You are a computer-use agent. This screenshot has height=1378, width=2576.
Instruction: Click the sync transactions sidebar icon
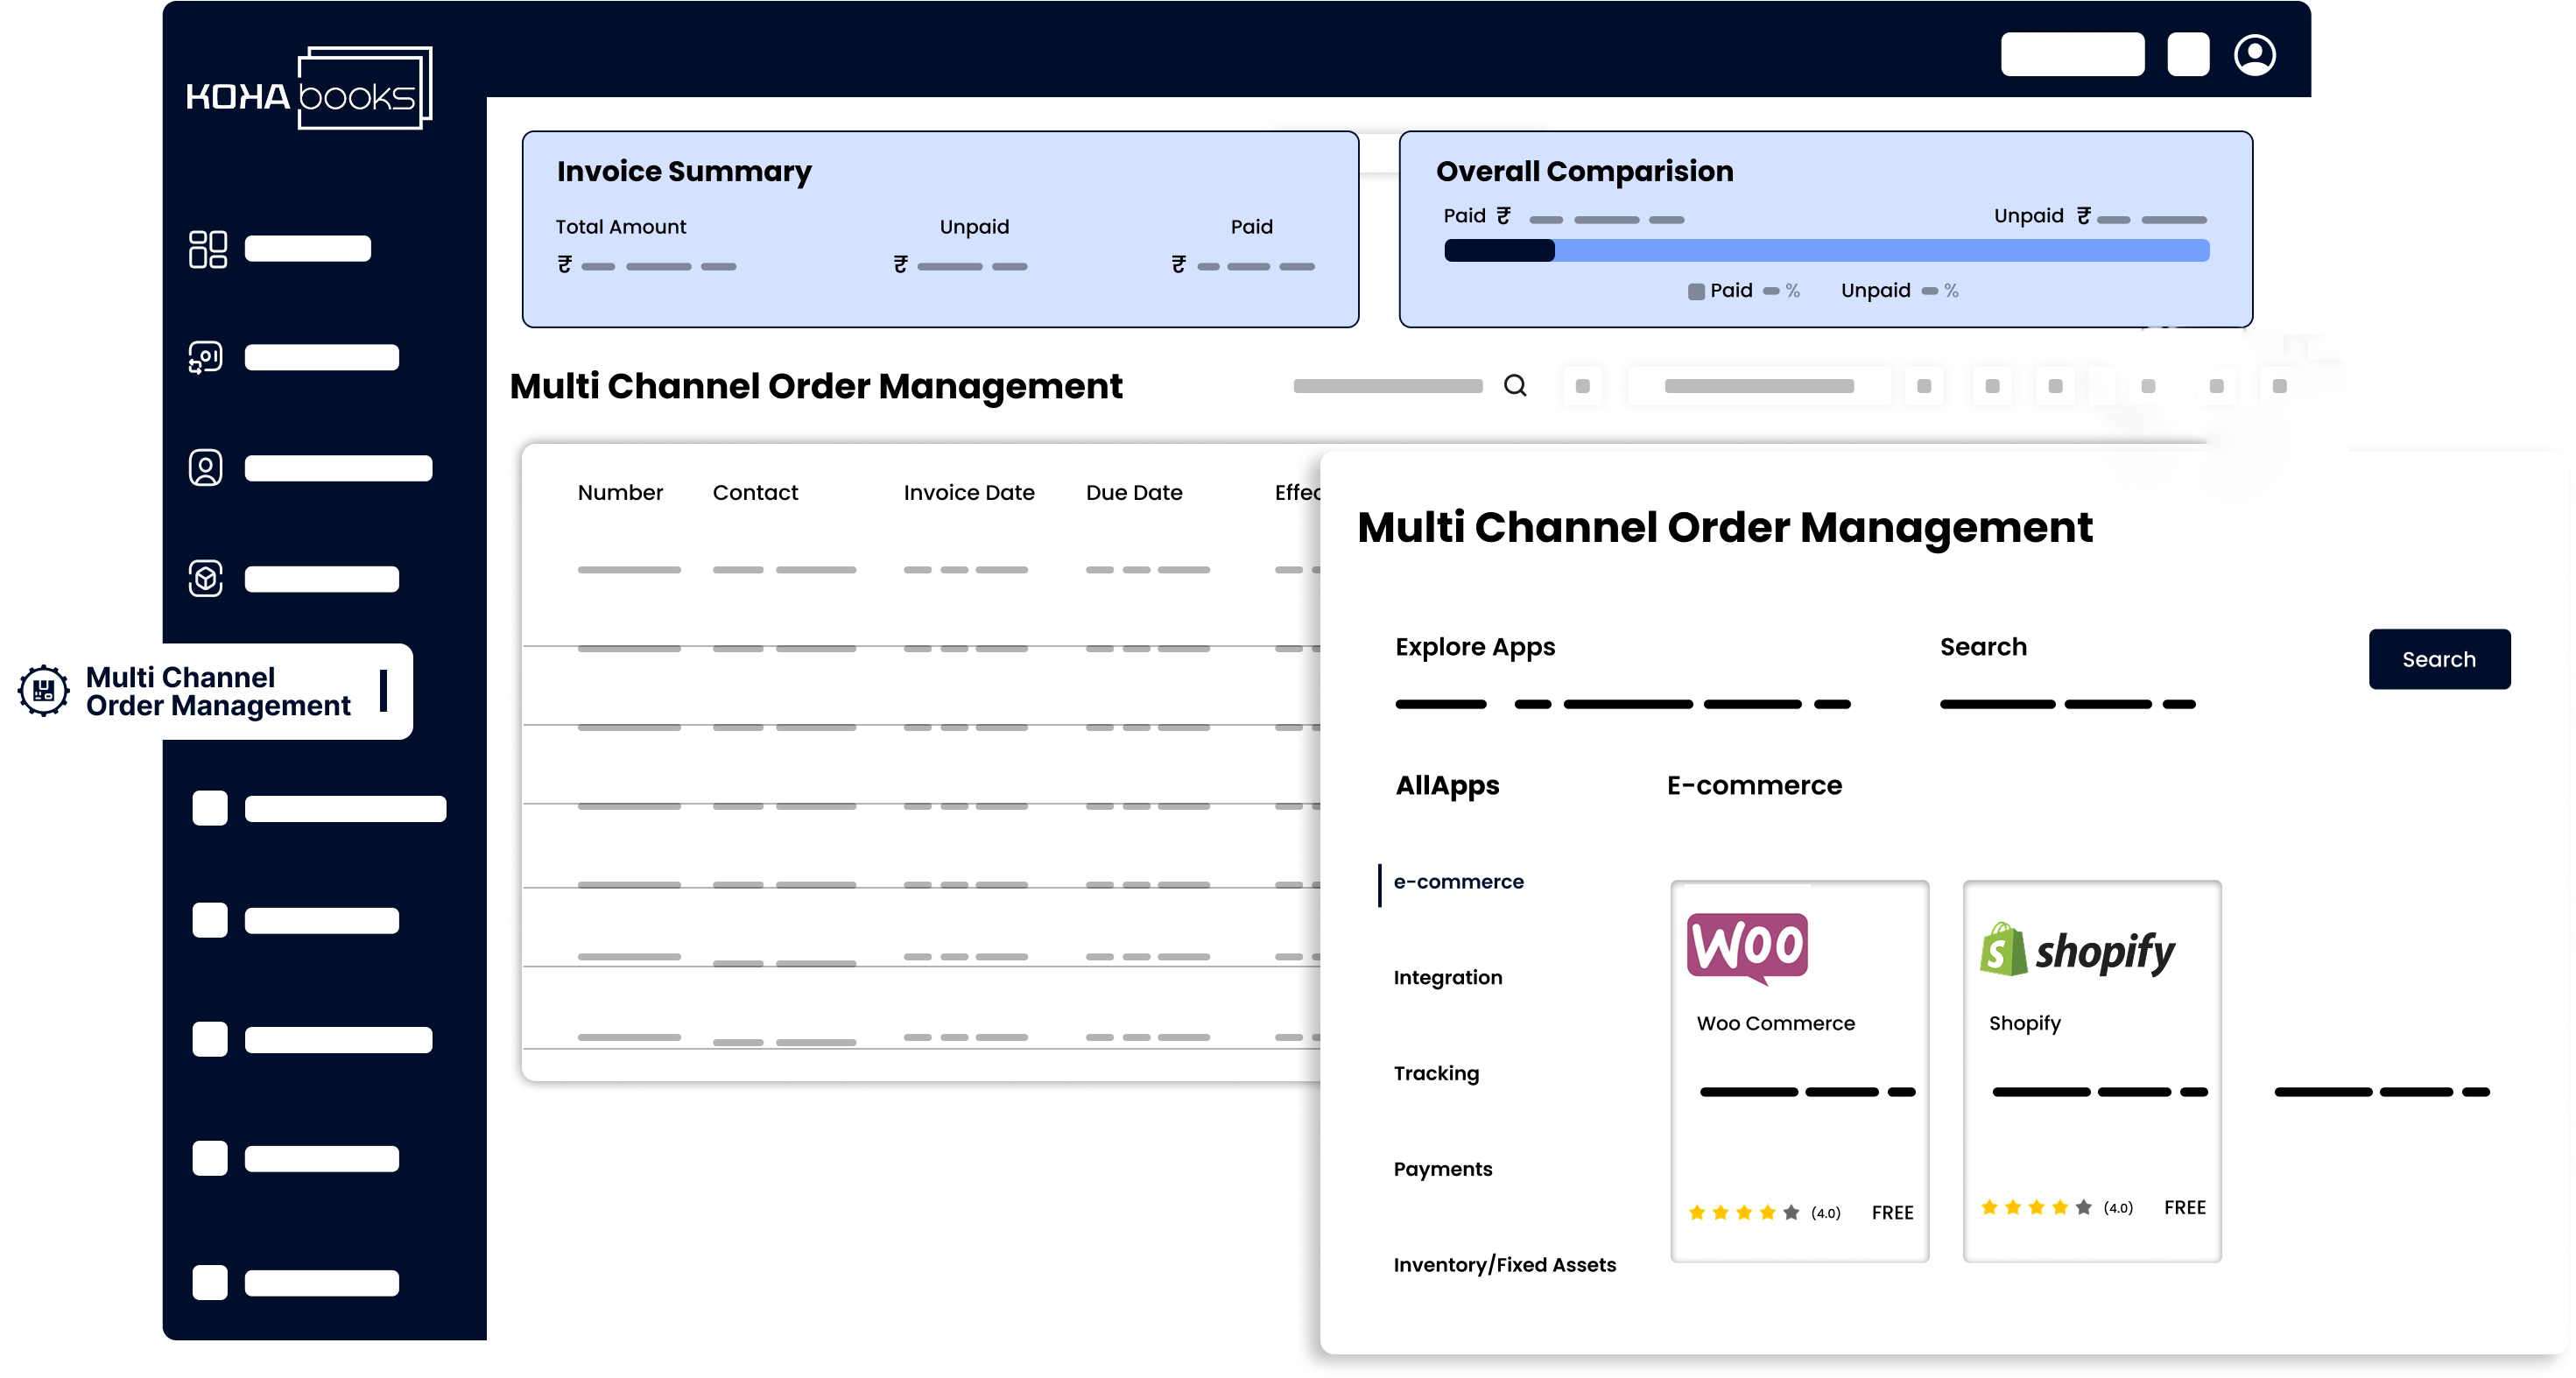coord(206,357)
